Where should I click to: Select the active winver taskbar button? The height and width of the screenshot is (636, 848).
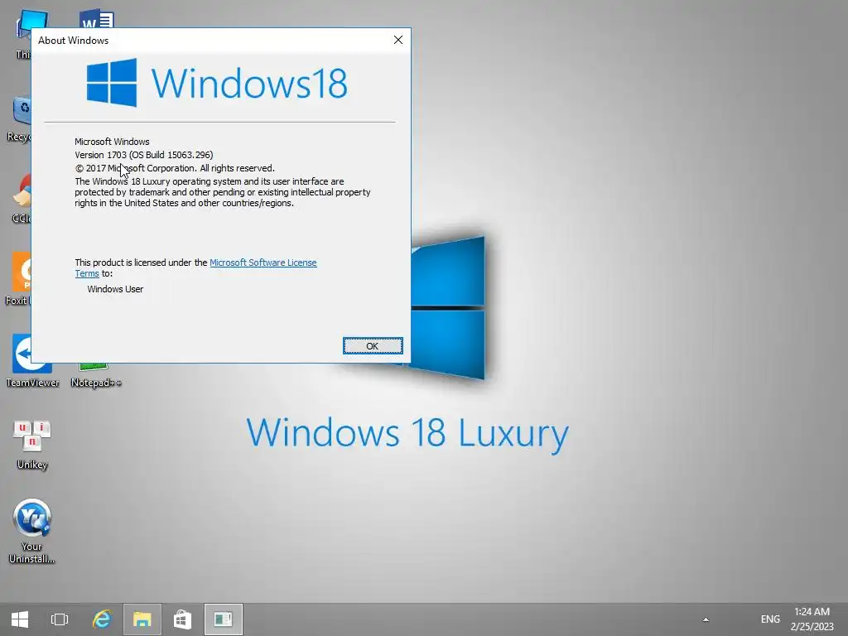(x=224, y=619)
